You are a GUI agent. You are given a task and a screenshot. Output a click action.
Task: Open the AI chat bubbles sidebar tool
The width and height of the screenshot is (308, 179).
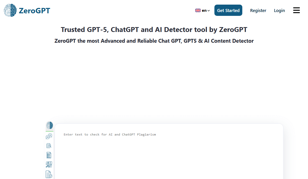click(x=49, y=137)
